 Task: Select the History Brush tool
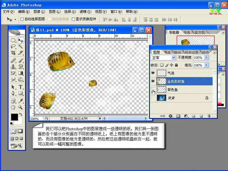21,67
